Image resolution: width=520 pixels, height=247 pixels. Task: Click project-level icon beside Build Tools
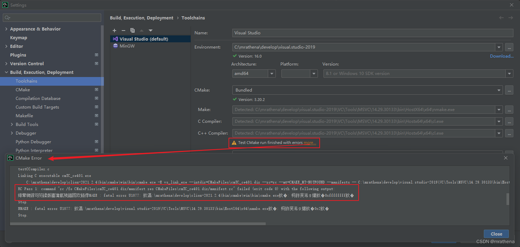96,124
